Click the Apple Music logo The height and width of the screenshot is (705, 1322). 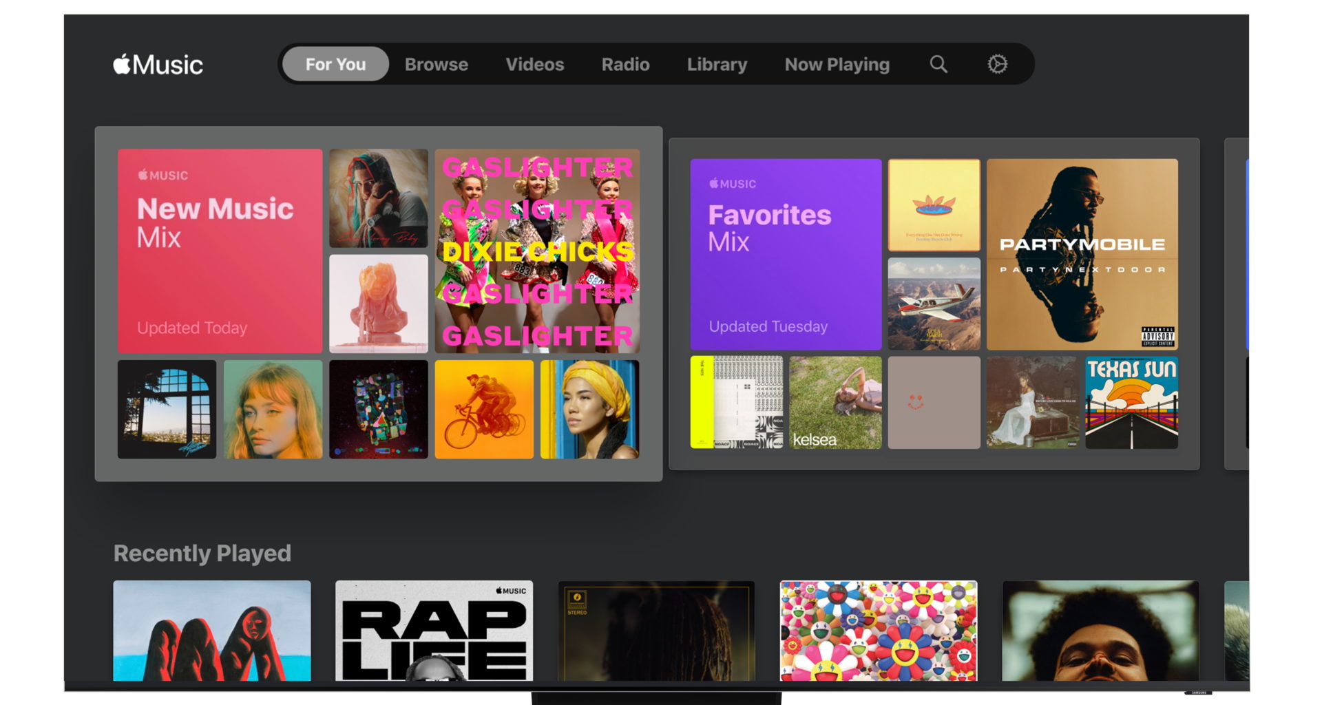click(x=156, y=64)
